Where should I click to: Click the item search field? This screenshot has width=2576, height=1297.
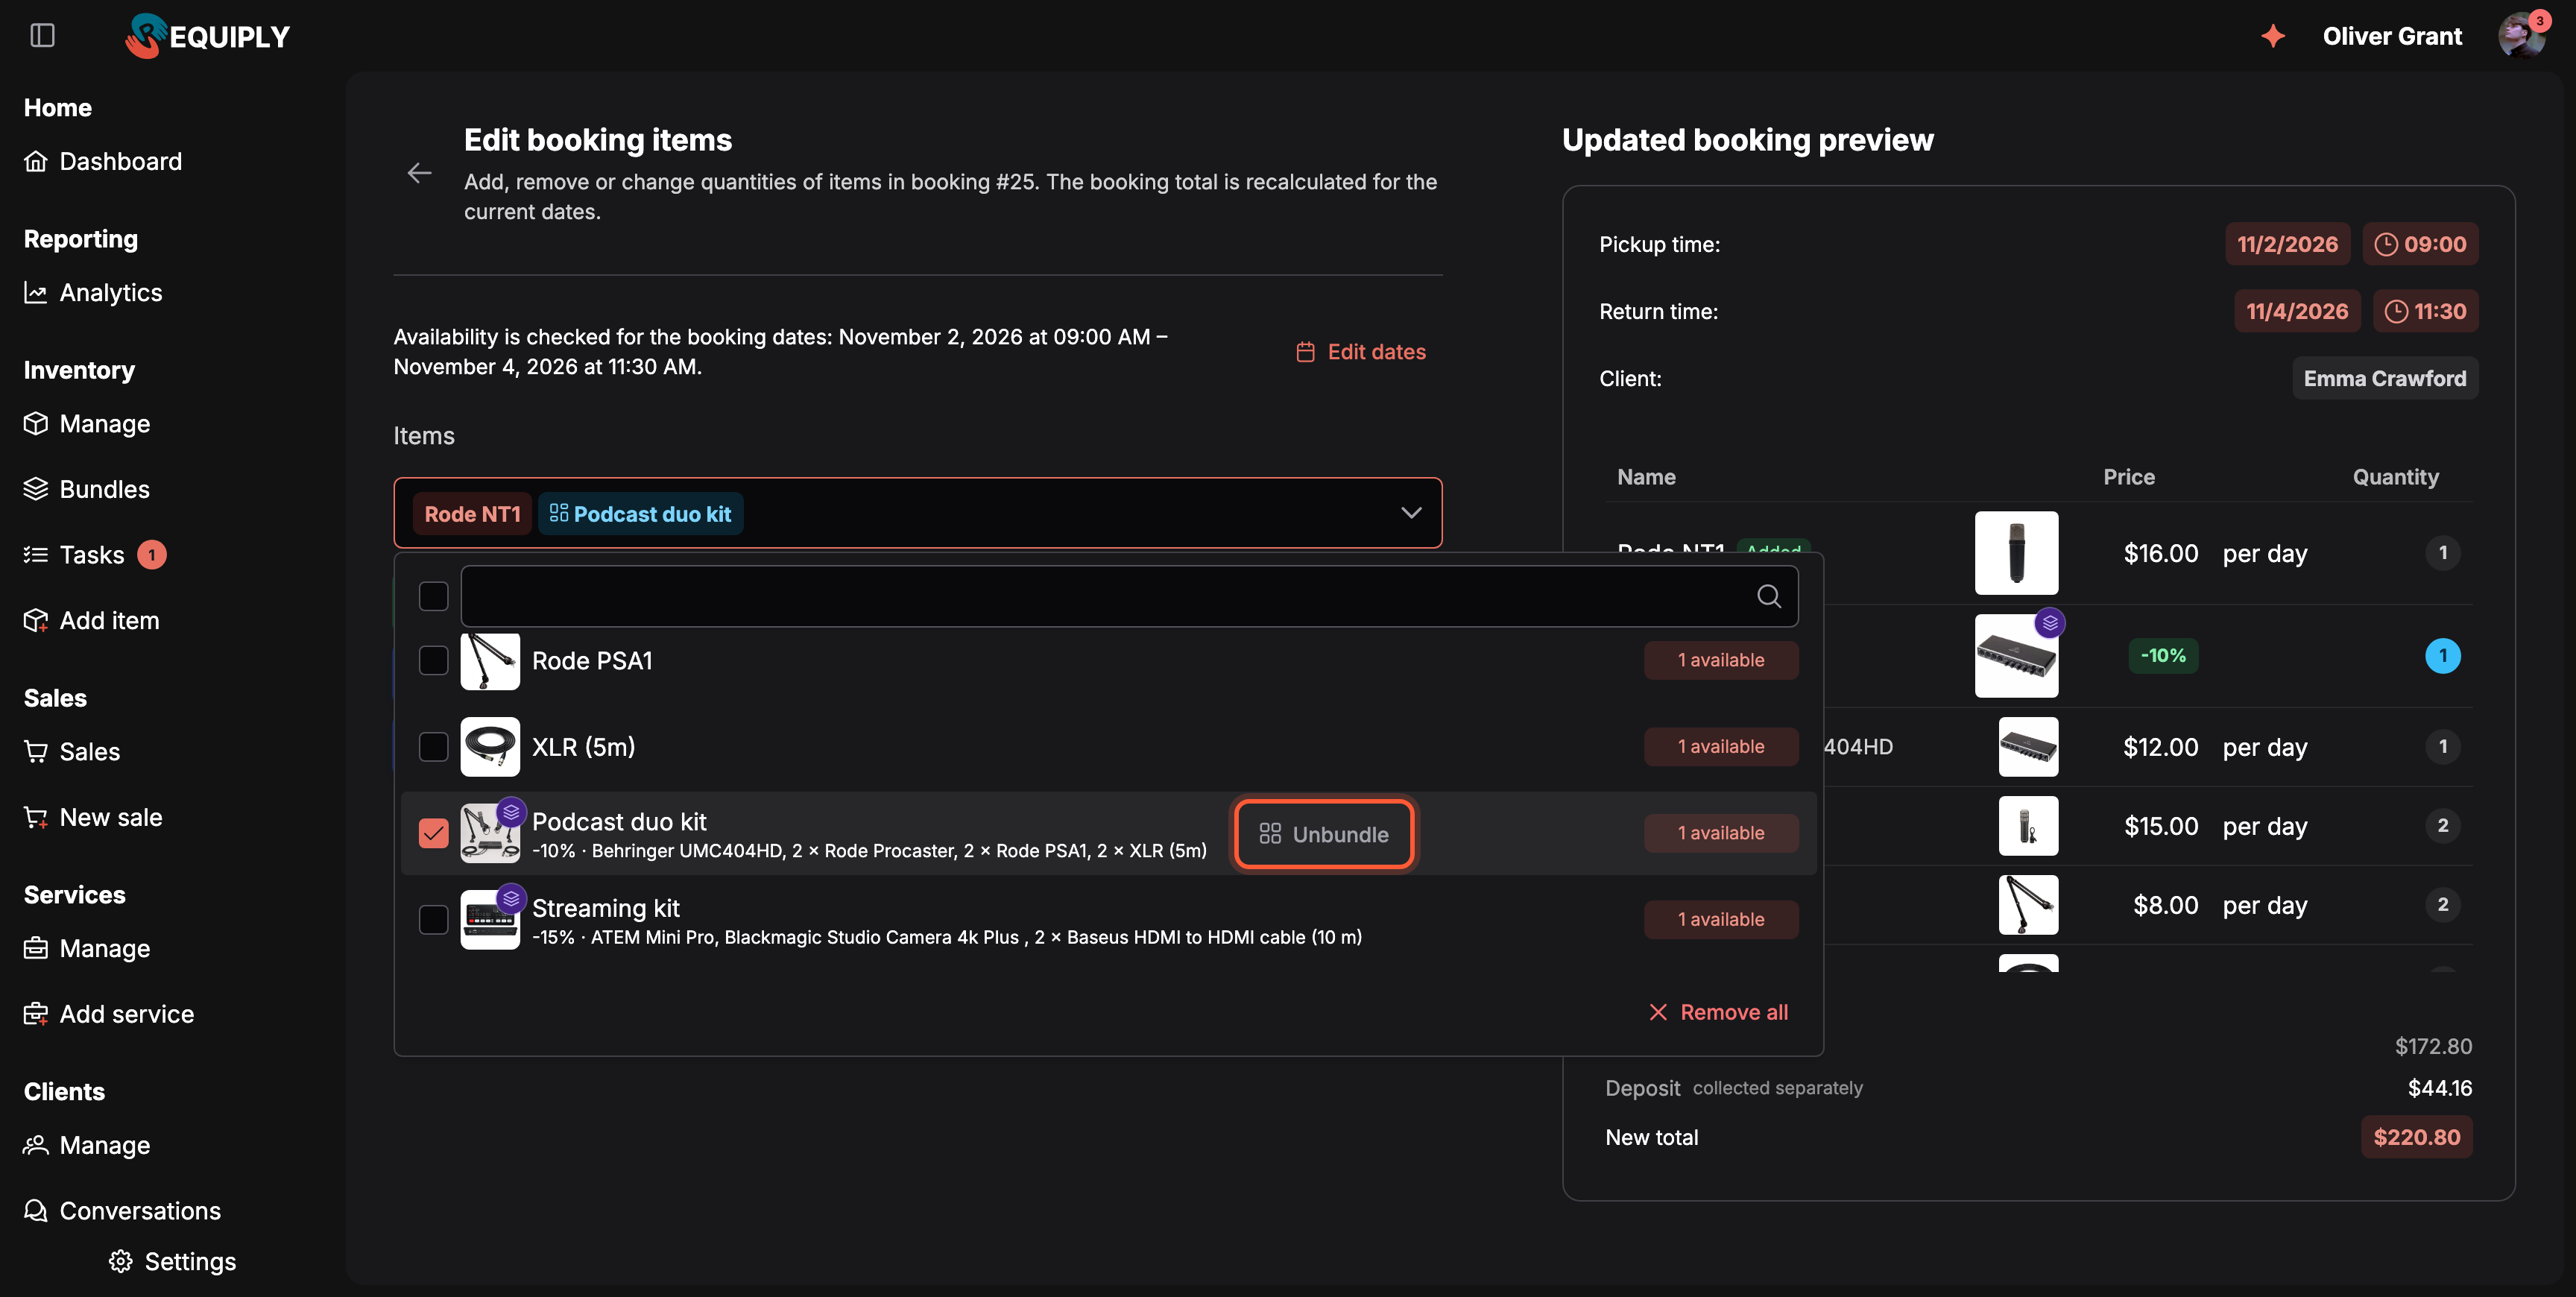[x=1129, y=596]
